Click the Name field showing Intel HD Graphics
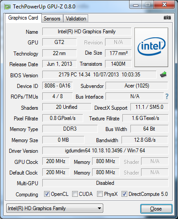Screen dimensions: 178x219 click(87, 32)
